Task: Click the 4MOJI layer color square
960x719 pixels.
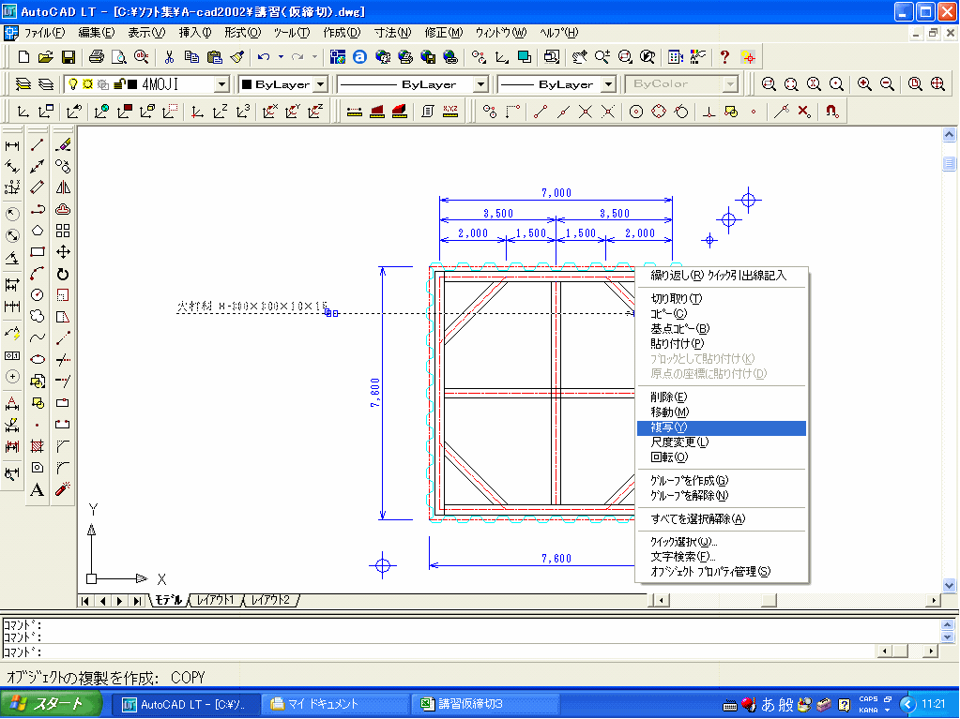Action: pyautogui.click(x=132, y=84)
